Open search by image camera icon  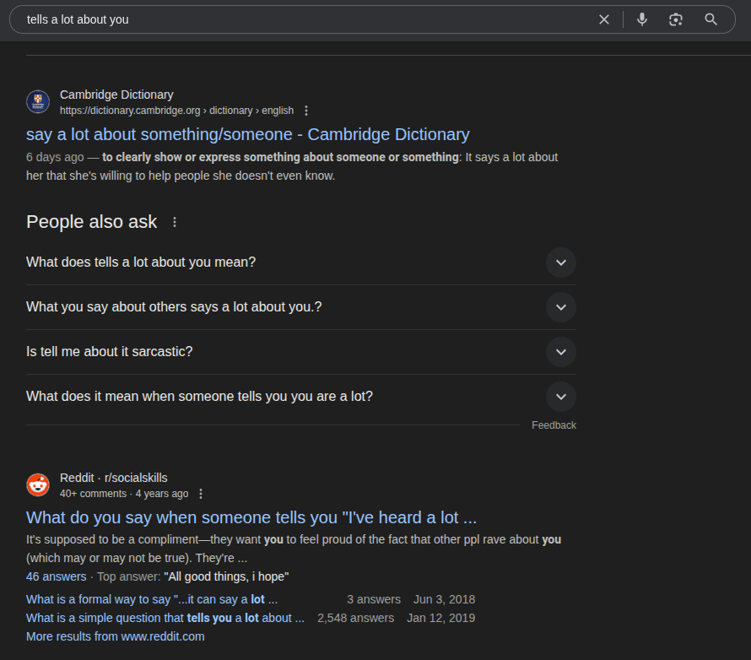675,19
